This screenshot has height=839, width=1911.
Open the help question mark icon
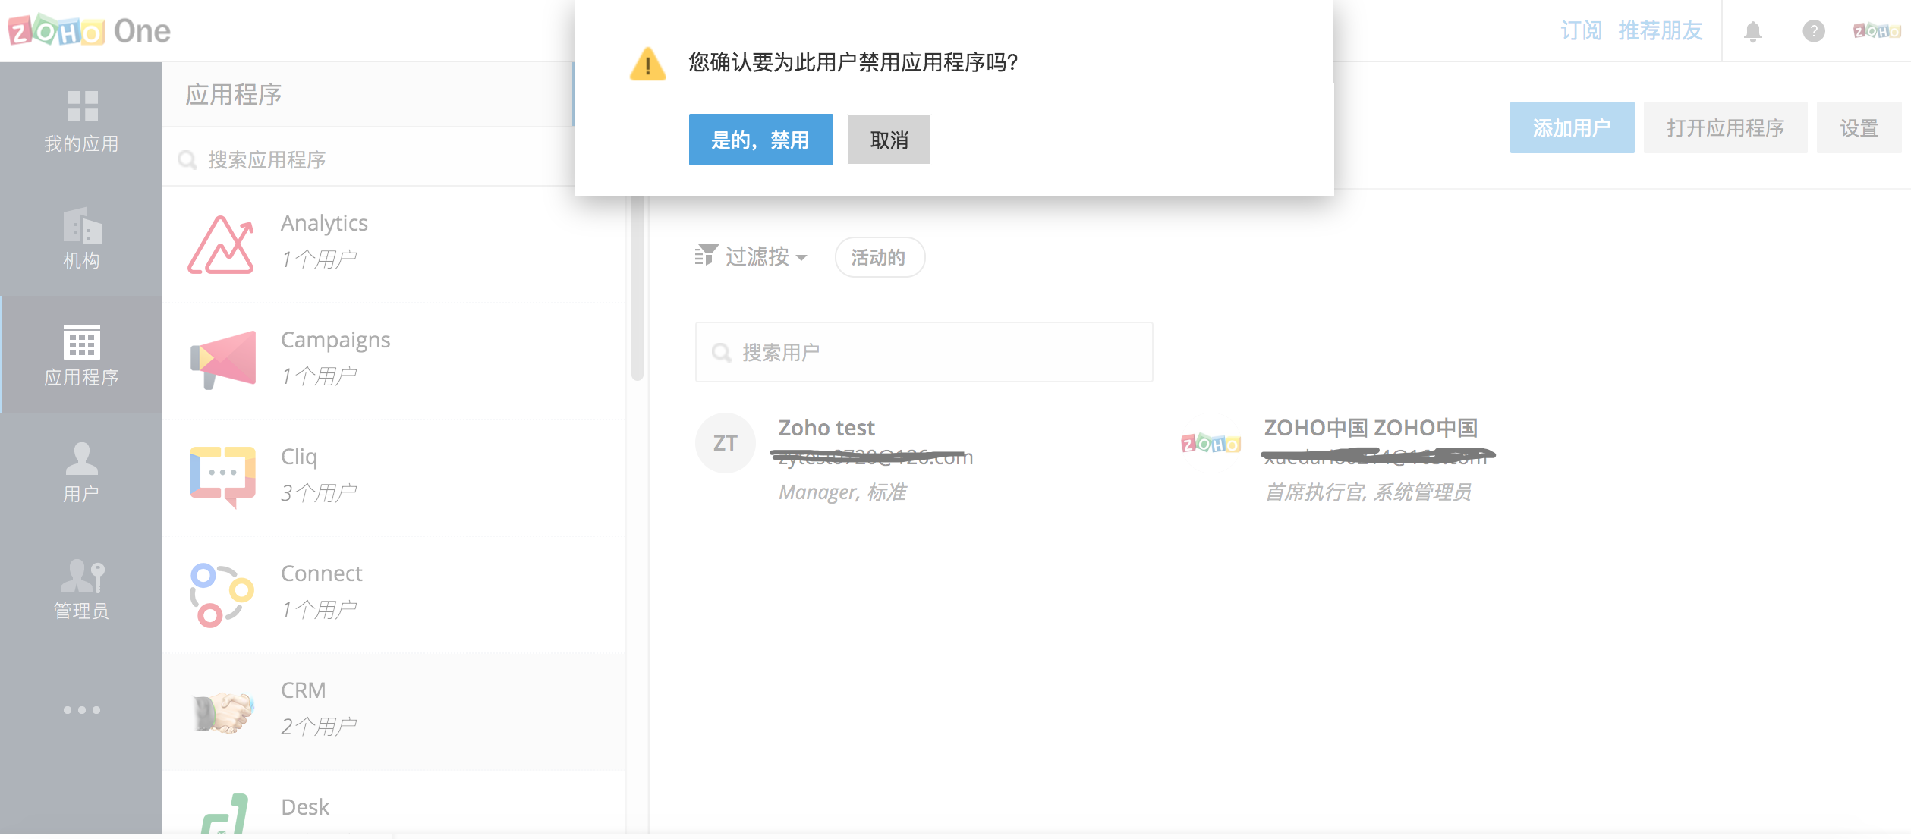1813,31
